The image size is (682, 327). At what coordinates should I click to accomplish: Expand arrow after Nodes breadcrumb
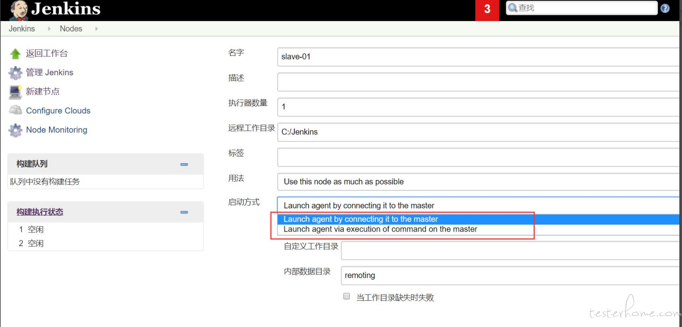coord(96,29)
